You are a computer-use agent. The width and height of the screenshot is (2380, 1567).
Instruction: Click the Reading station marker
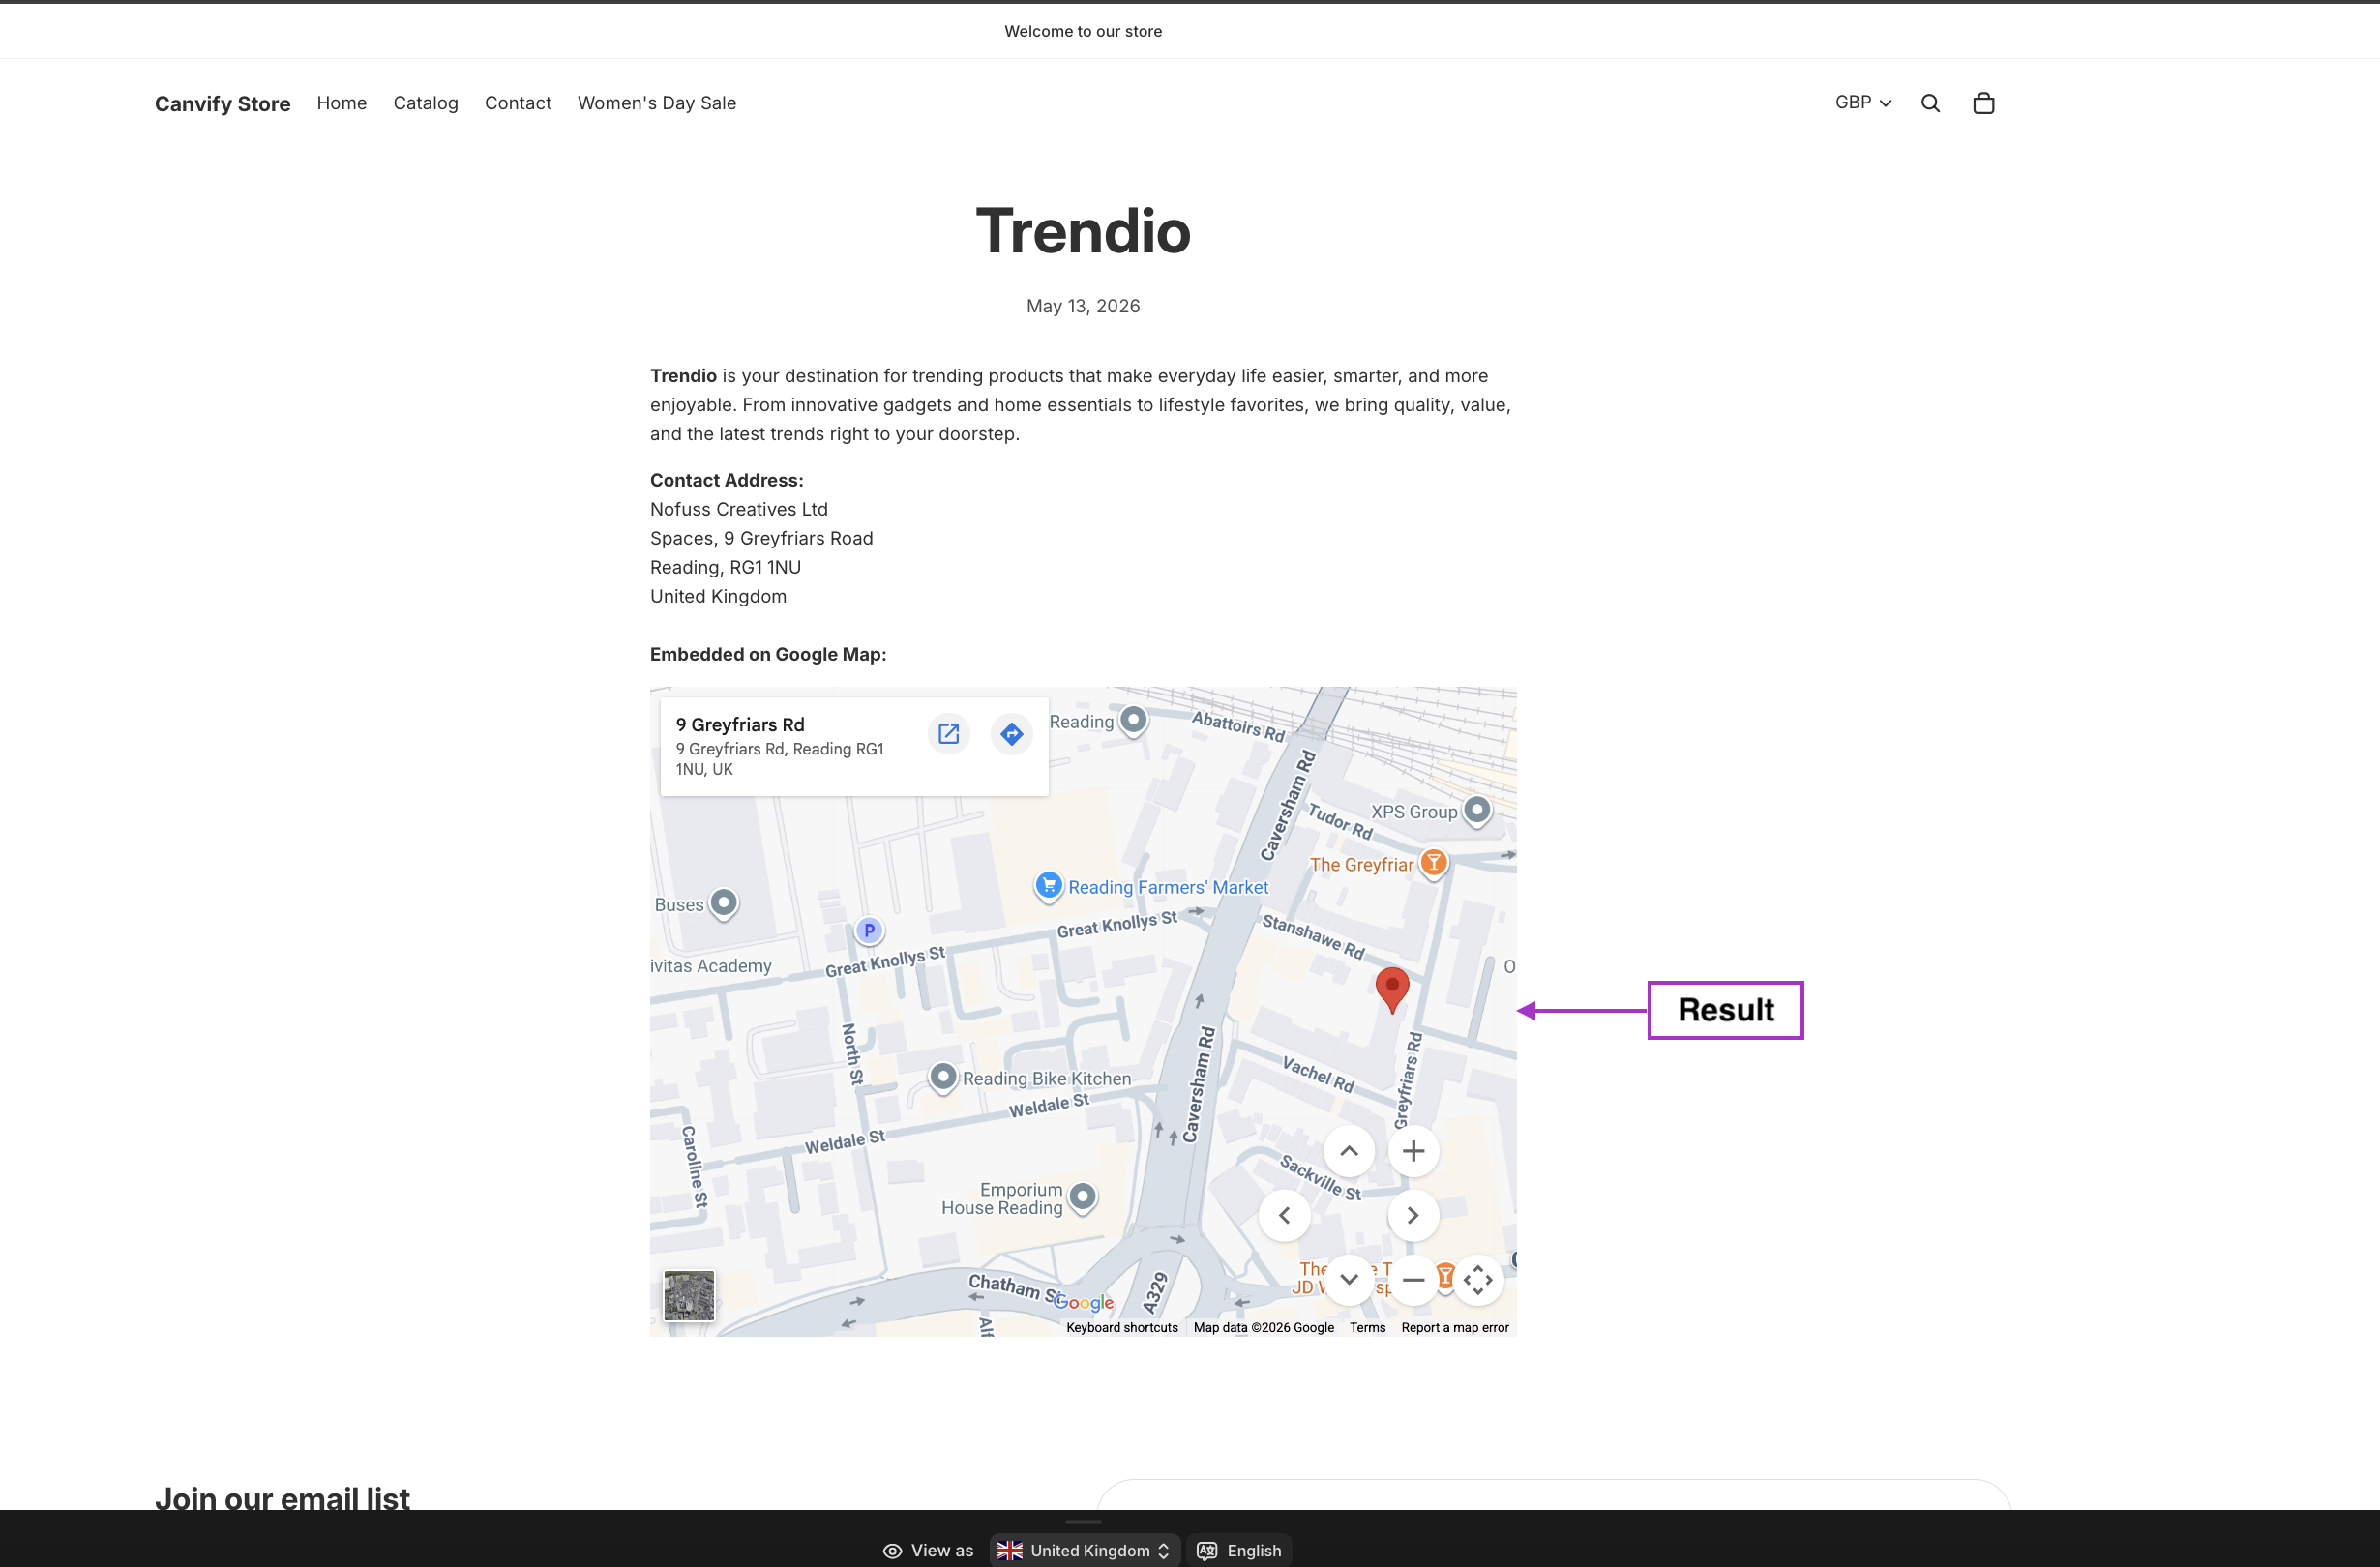1133,719
